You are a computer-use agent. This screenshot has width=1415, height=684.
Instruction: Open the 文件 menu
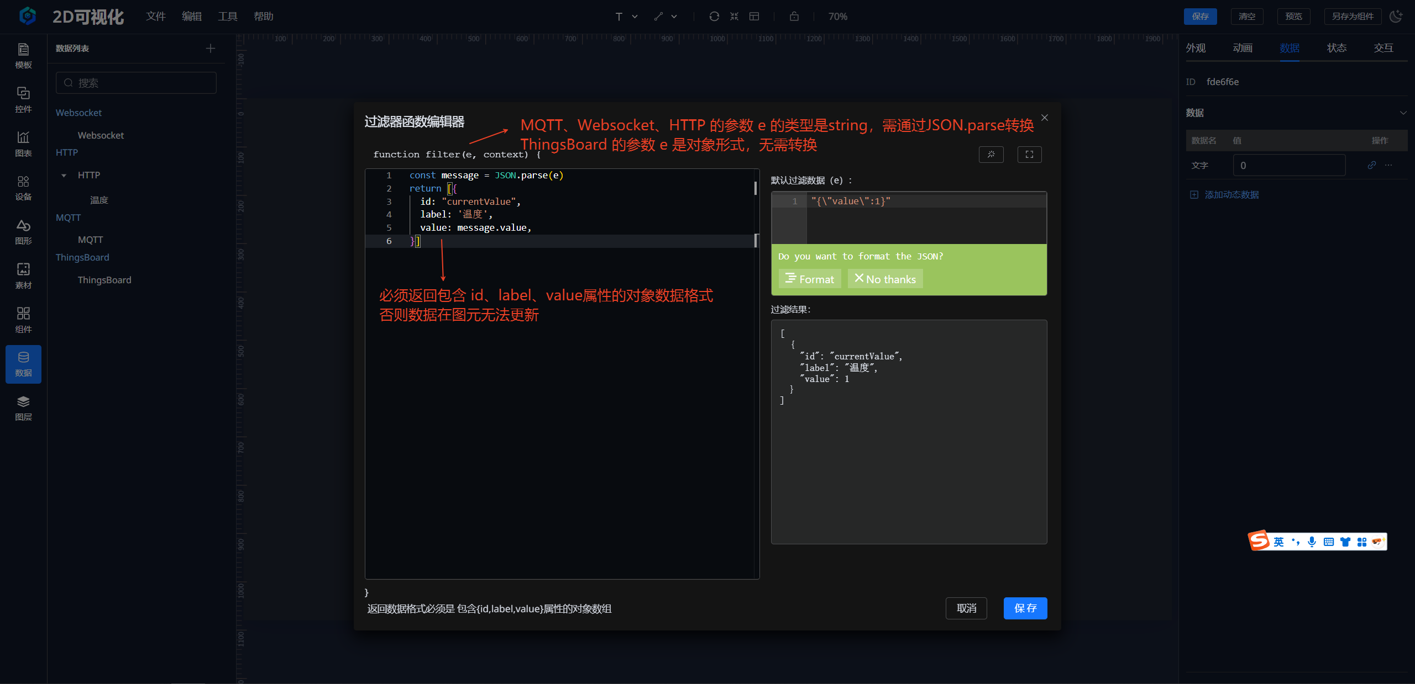click(156, 17)
